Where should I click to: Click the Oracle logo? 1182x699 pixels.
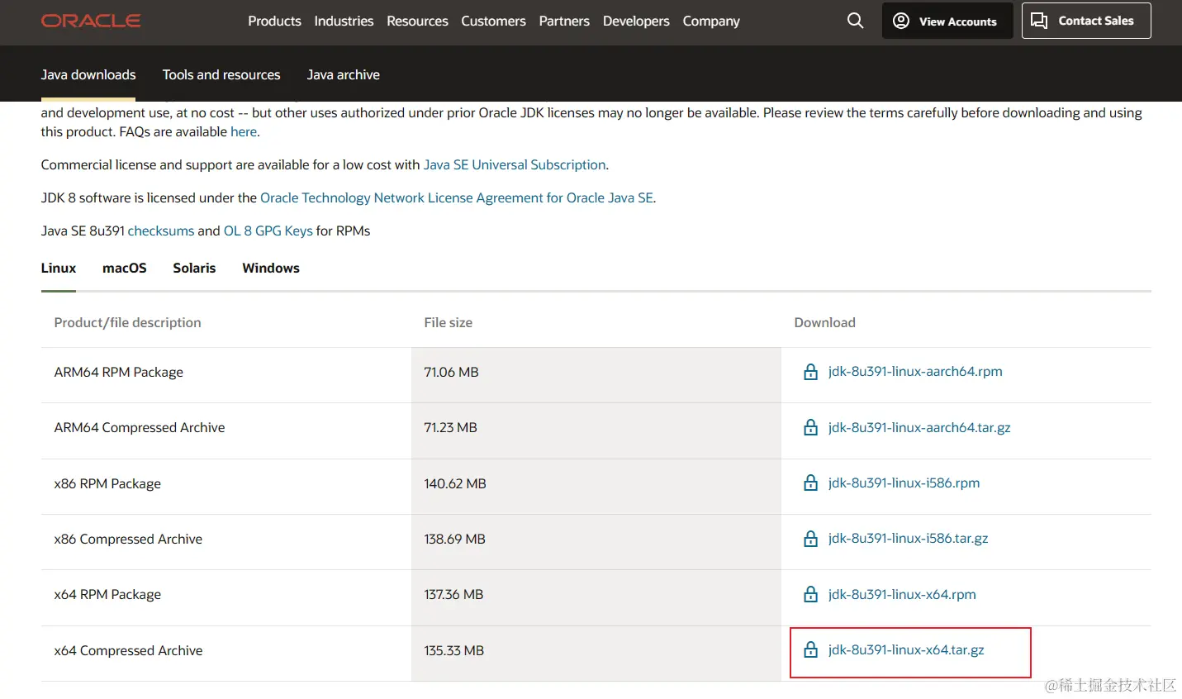[91, 21]
